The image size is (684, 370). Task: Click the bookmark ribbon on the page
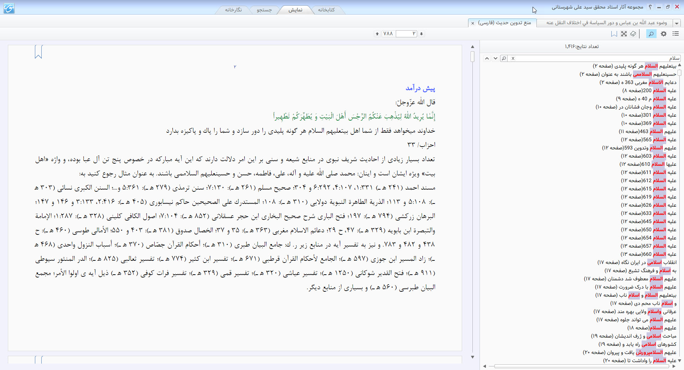point(38,52)
